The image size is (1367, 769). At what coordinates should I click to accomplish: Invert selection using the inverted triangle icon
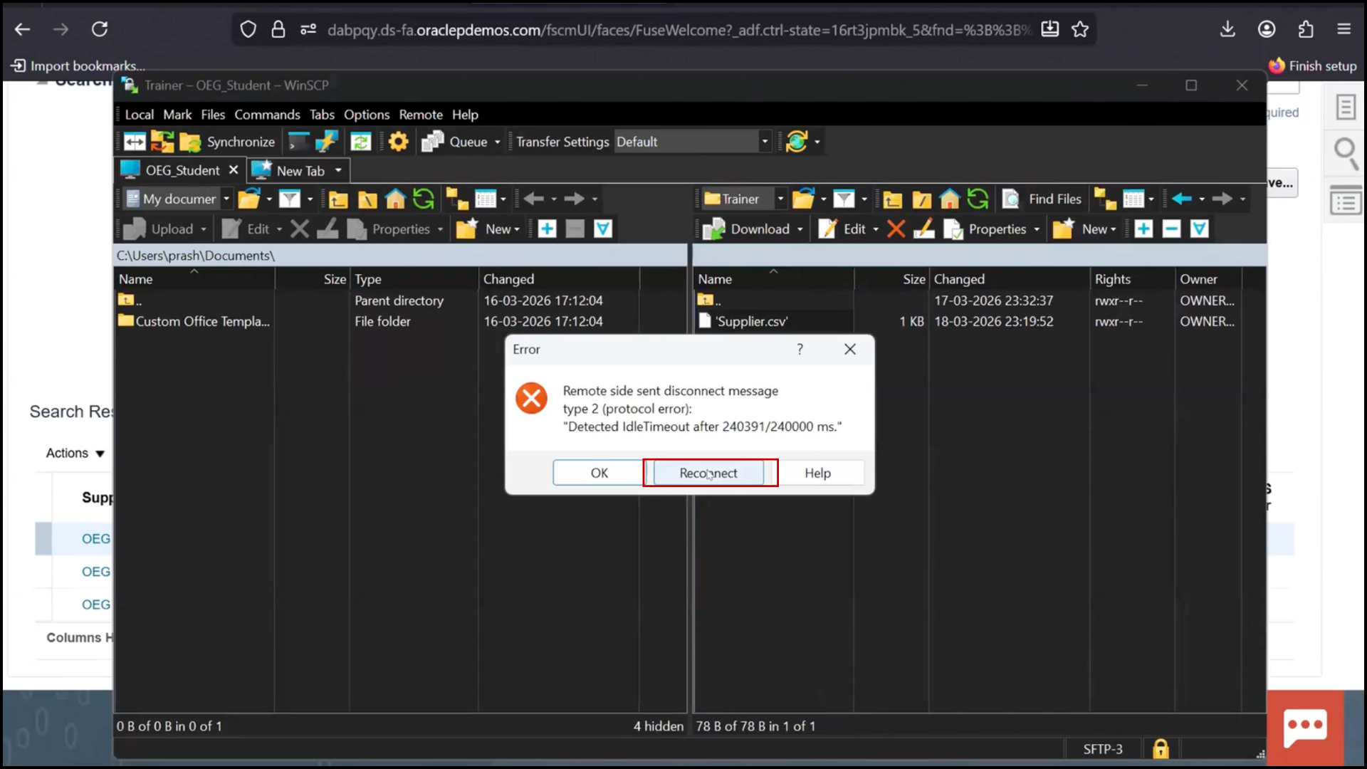602,229
